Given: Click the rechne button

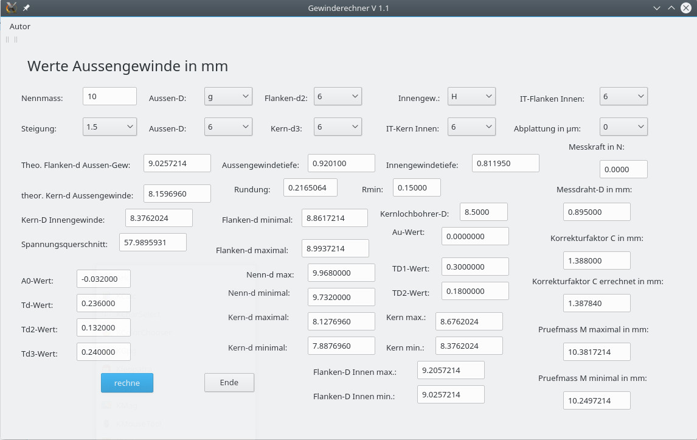Looking at the screenshot, I should (x=127, y=383).
